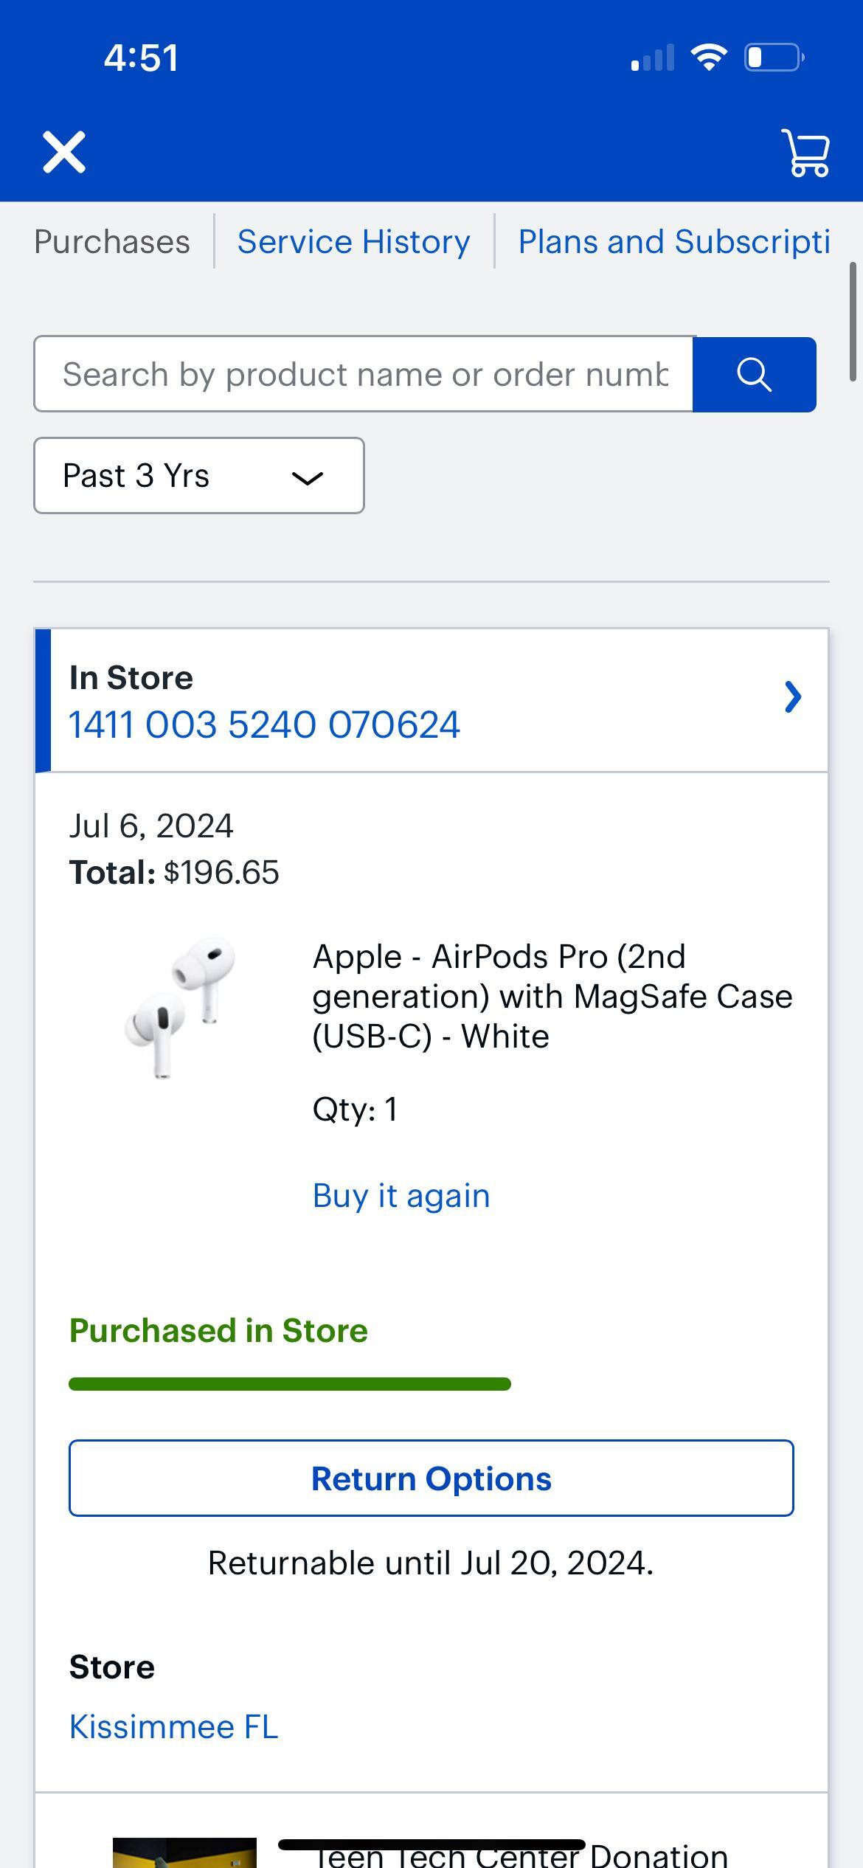Open the Kissimmee FL store link
863x1868 pixels.
[x=173, y=1726]
